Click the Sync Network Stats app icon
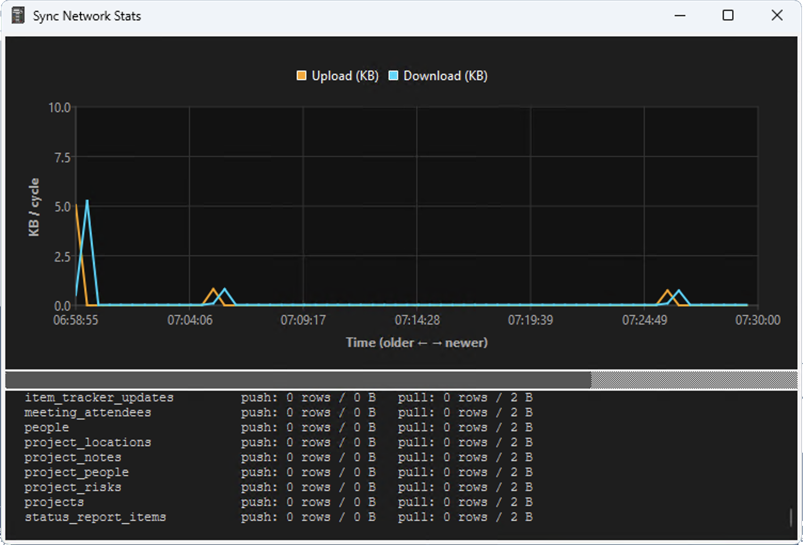803x545 pixels. click(x=18, y=15)
